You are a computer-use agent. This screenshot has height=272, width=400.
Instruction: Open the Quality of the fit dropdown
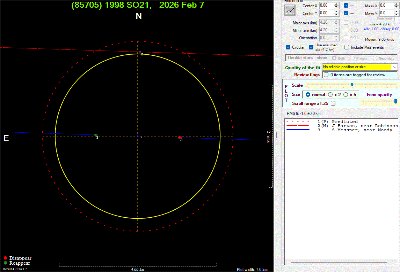395,67
